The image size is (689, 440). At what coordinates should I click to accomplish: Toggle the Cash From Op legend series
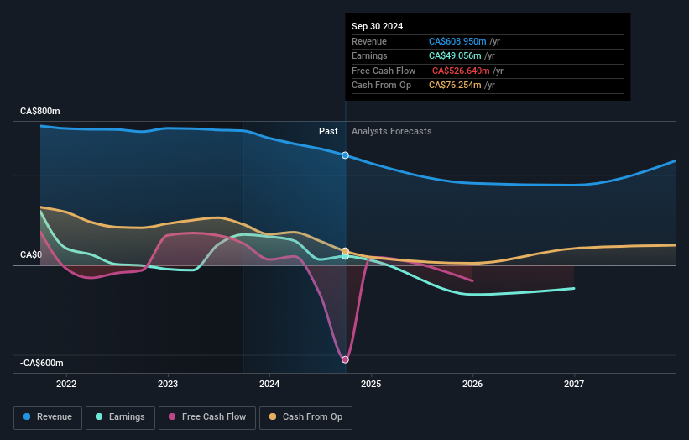pyautogui.click(x=305, y=417)
